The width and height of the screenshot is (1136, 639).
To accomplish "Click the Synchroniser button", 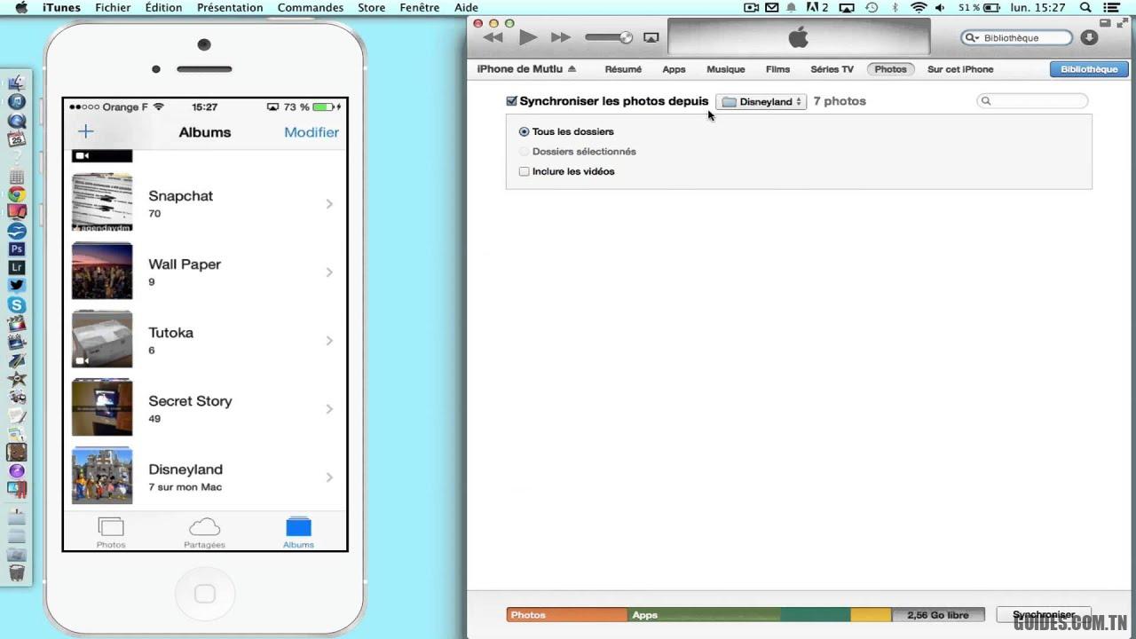I will click(1044, 615).
